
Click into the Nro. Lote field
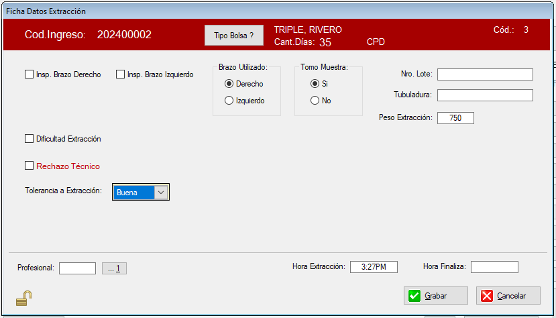485,74
